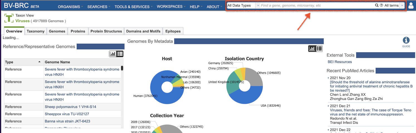Switch Reference Genomes panel to chart view

tap(113, 54)
